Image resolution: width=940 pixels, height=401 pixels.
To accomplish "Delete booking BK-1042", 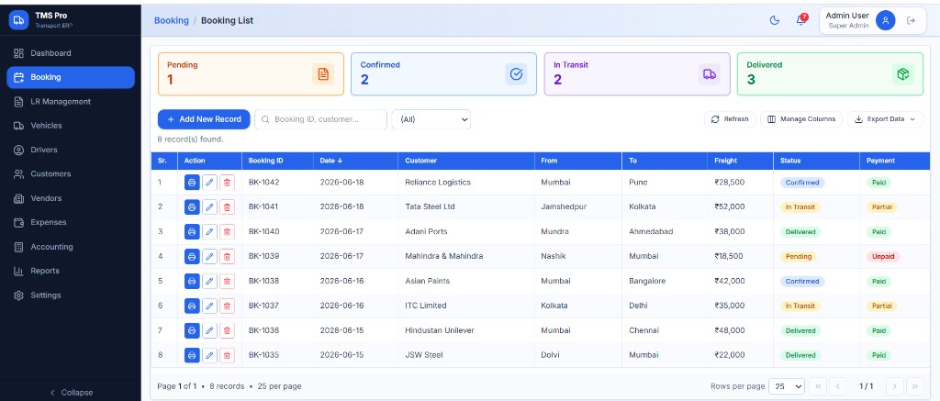I will pos(227,183).
